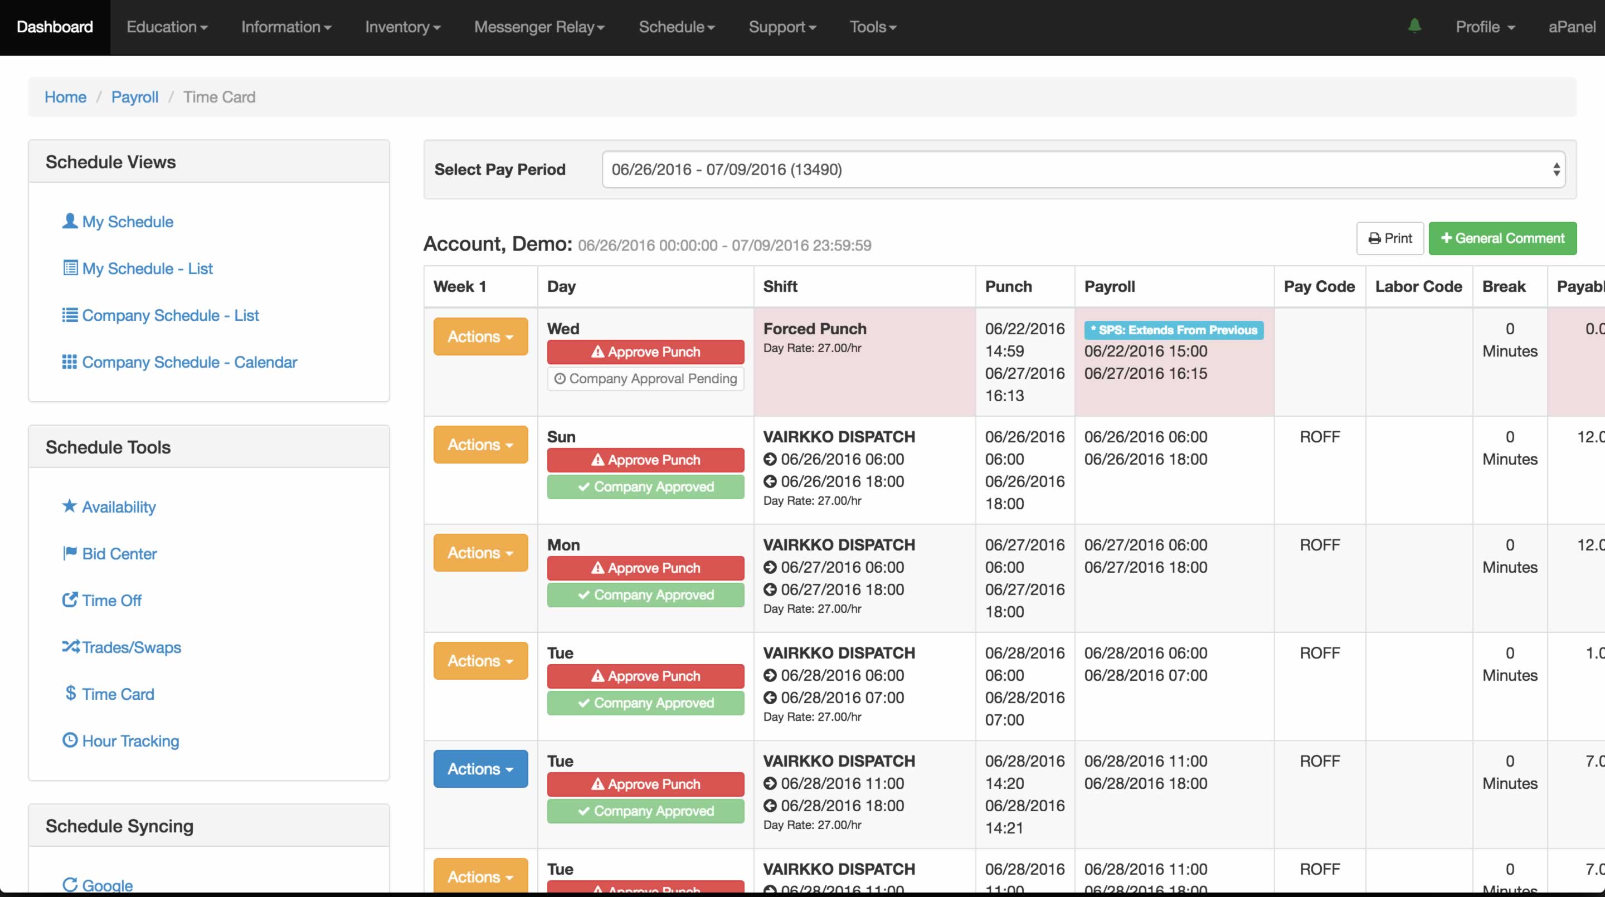Open Actions dropdown for Wednesday Forced Punch row
1605x897 pixels.
[x=480, y=337]
